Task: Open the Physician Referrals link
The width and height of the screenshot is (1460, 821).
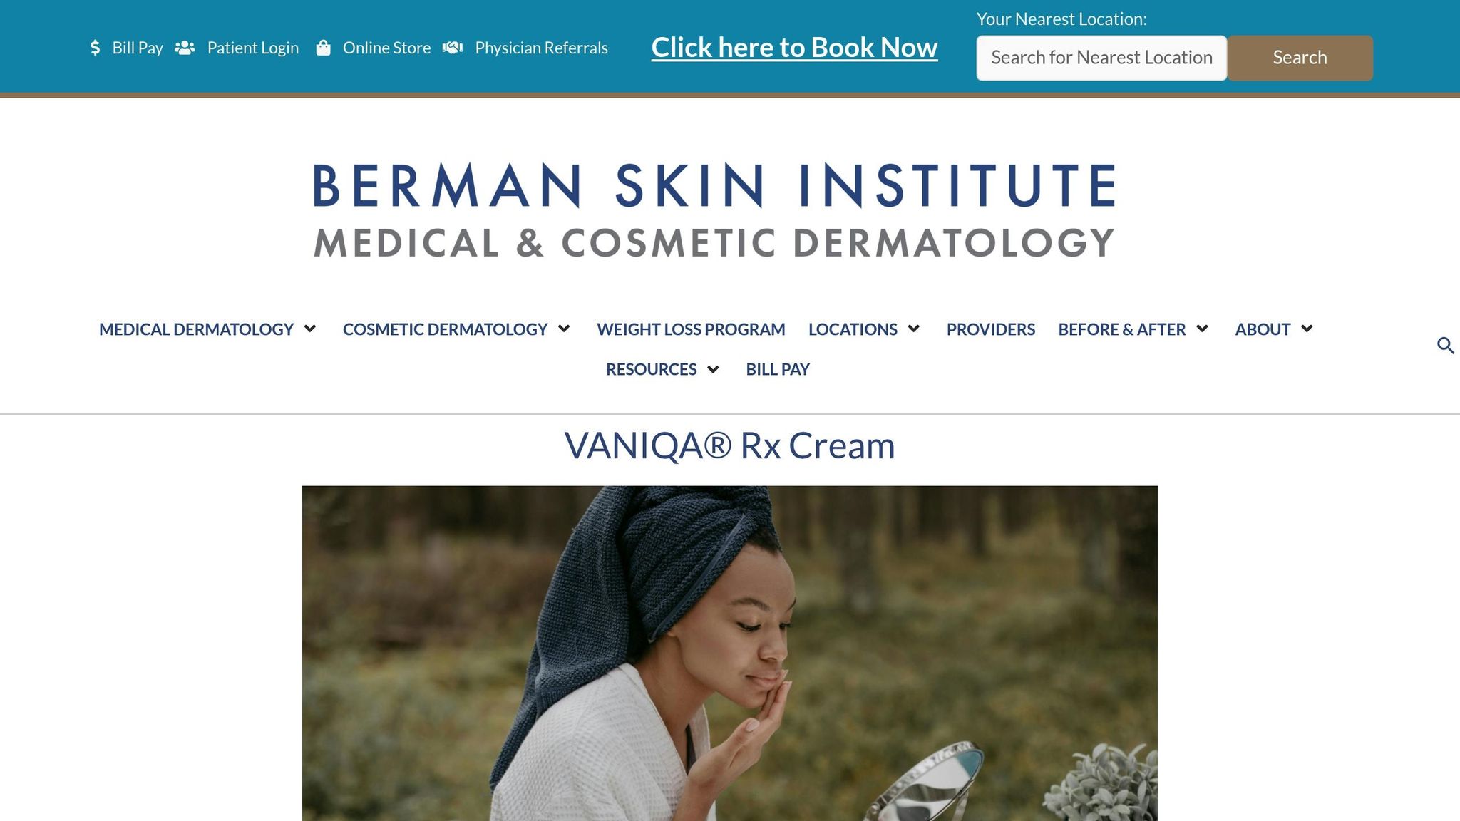Action: pyautogui.click(x=541, y=48)
